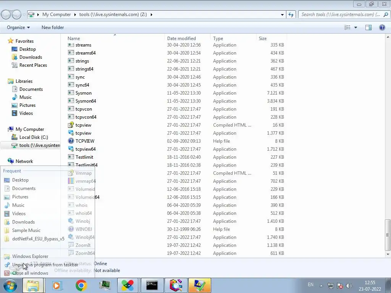Open Downloads under Favorites
The width and height of the screenshot is (391, 293).
31,57
